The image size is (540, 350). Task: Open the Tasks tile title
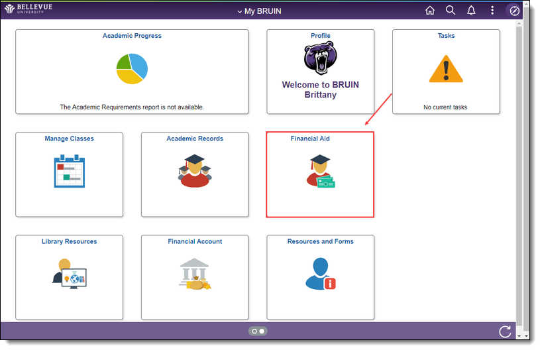click(x=446, y=36)
